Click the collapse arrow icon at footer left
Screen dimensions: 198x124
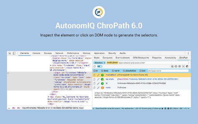[93, 109]
